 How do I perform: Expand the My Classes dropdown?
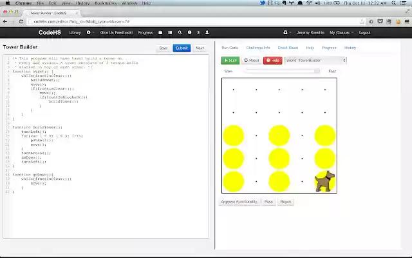click(x=341, y=33)
